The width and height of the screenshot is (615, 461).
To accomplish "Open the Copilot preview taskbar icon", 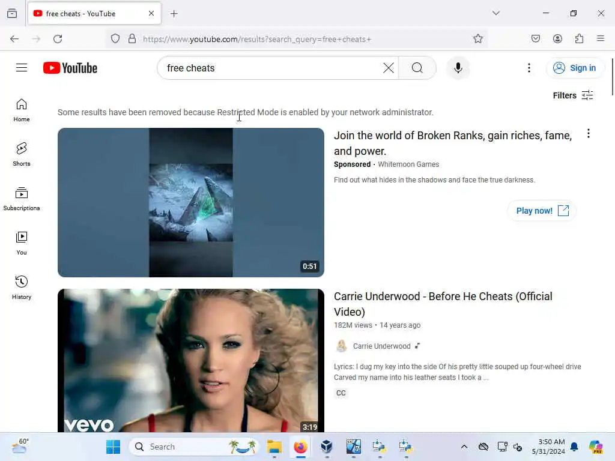I will [595, 447].
